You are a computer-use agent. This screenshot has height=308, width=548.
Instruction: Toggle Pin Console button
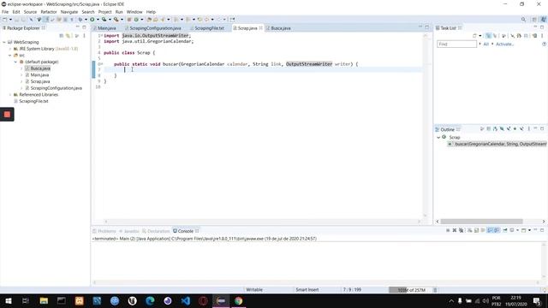point(505,230)
